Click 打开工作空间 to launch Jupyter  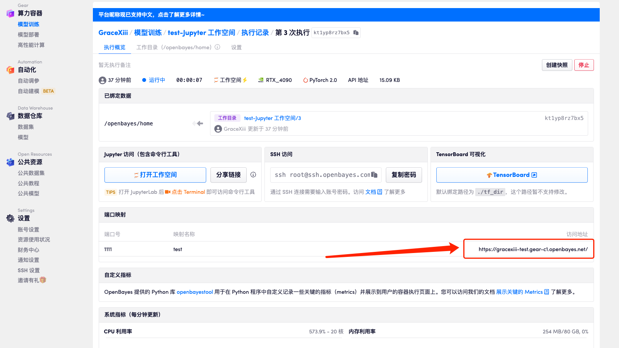coord(155,175)
